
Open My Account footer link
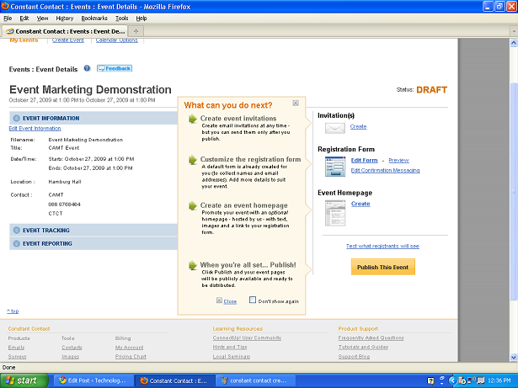tap(129, 348)
